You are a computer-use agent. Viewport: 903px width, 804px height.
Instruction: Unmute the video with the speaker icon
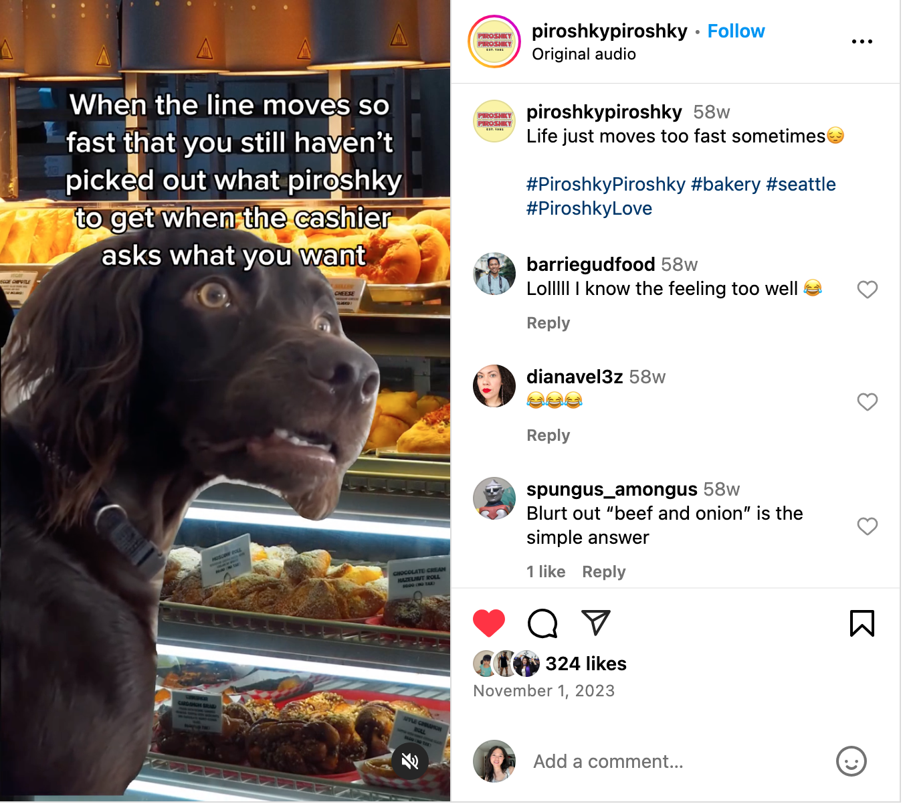(x=410, y=761)
